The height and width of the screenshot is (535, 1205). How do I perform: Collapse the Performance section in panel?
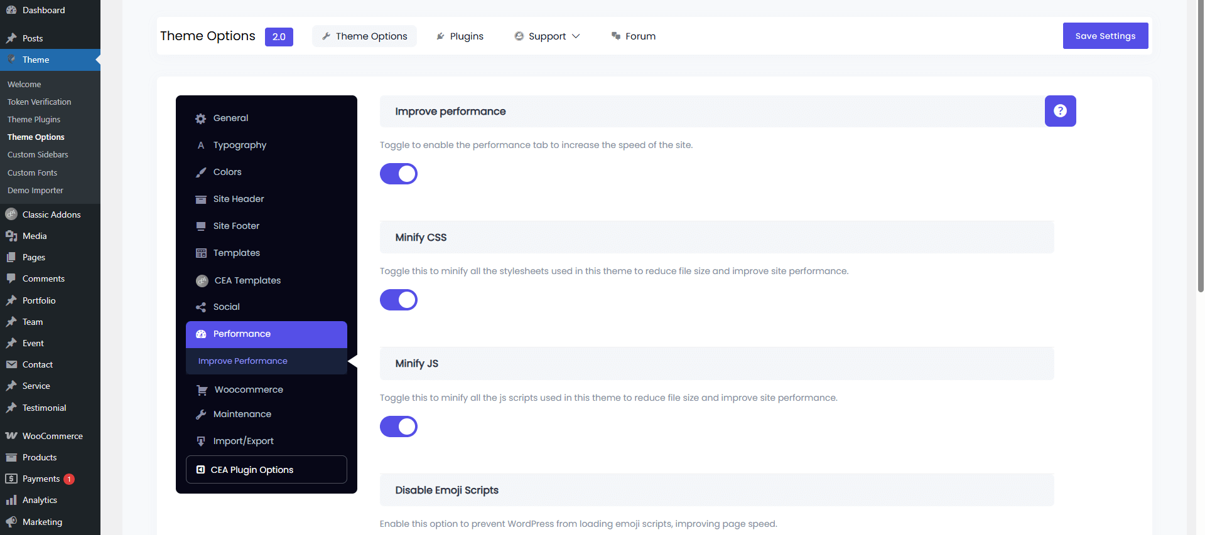click(x=266, y=334)
